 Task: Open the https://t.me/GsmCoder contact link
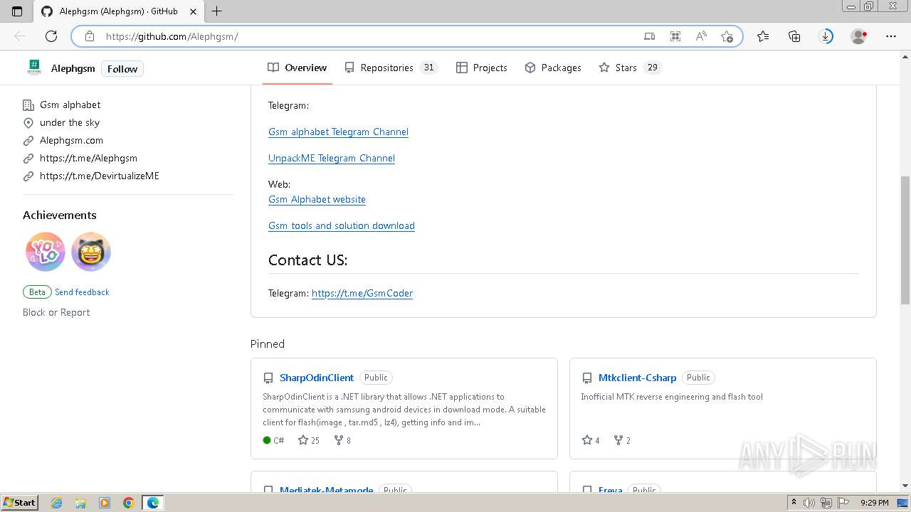(362, 293)
